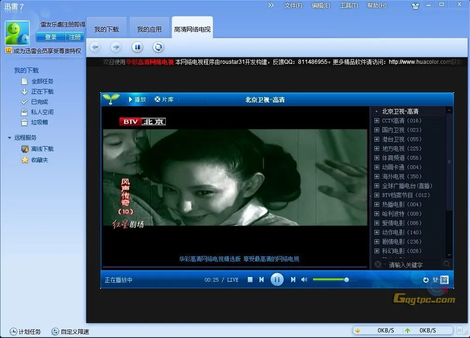Click the skin/theme shirt icon in titlebar

415,6
